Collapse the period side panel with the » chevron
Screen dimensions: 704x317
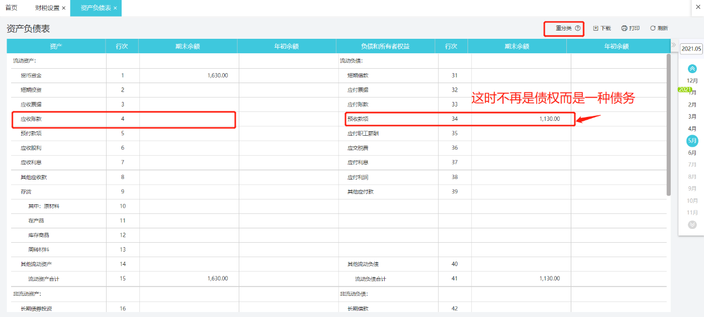[x=673, y=45]
